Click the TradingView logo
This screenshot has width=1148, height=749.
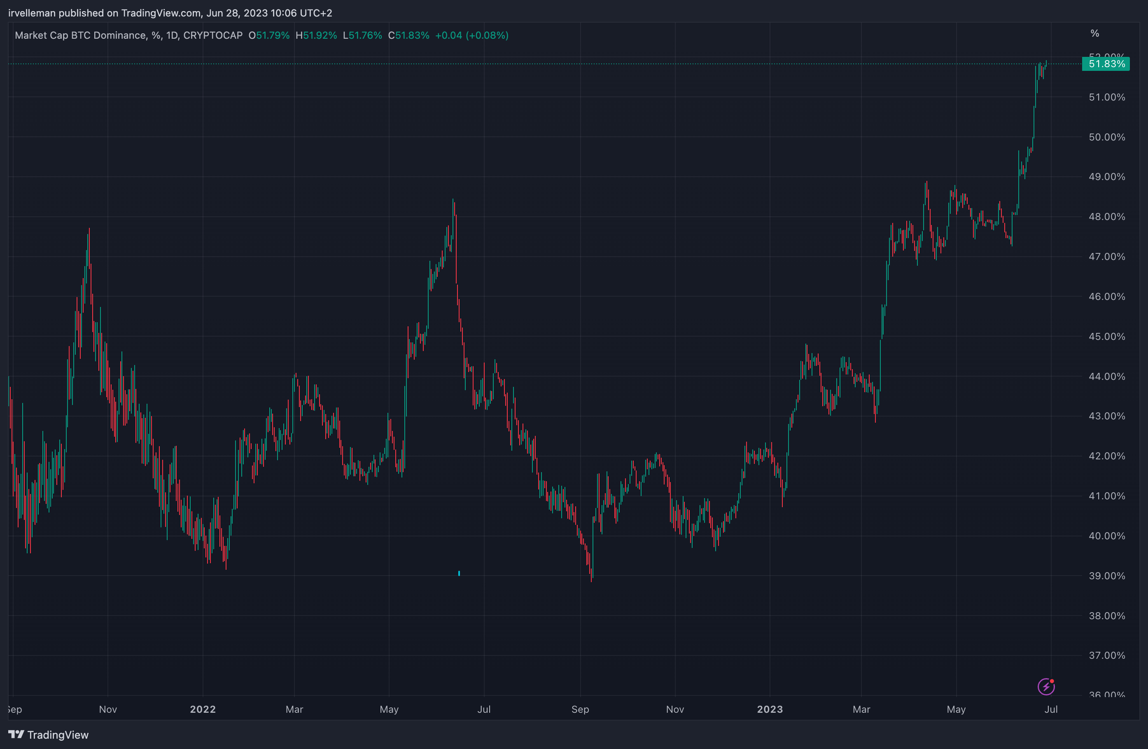[x=48, y=735]
